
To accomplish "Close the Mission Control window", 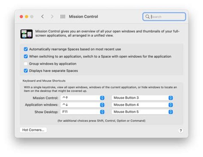I will [21, 17].
